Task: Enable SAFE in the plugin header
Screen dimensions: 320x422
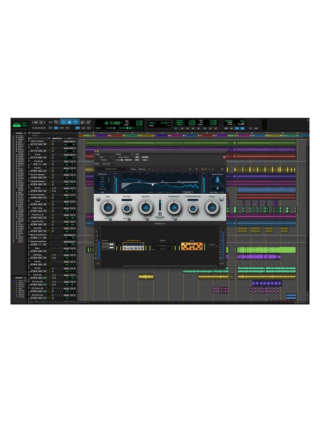Action: point(137,160)
